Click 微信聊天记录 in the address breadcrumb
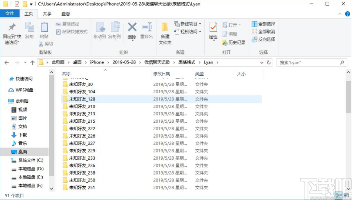 click(x=157, y=62)
